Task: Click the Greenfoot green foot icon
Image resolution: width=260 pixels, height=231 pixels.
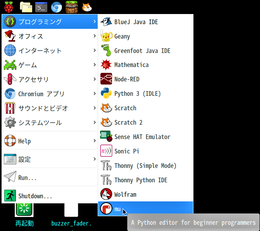Action: [x=106, y=50]
